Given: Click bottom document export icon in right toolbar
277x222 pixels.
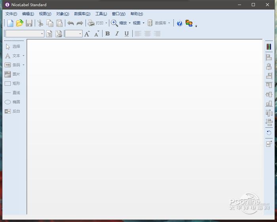Looking at the screenshot, I should tap(269, 144).
